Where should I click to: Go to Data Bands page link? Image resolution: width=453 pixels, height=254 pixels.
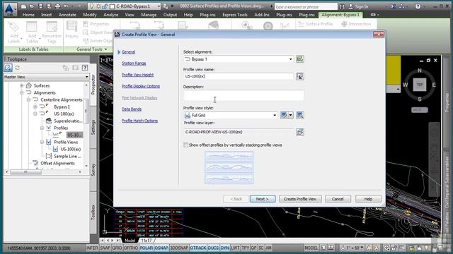[x=132, y=109]
